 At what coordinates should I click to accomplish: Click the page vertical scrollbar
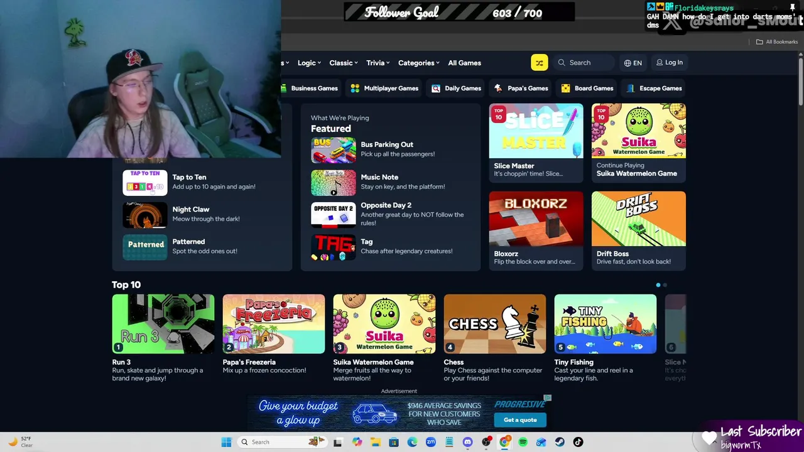pos(800,80)
